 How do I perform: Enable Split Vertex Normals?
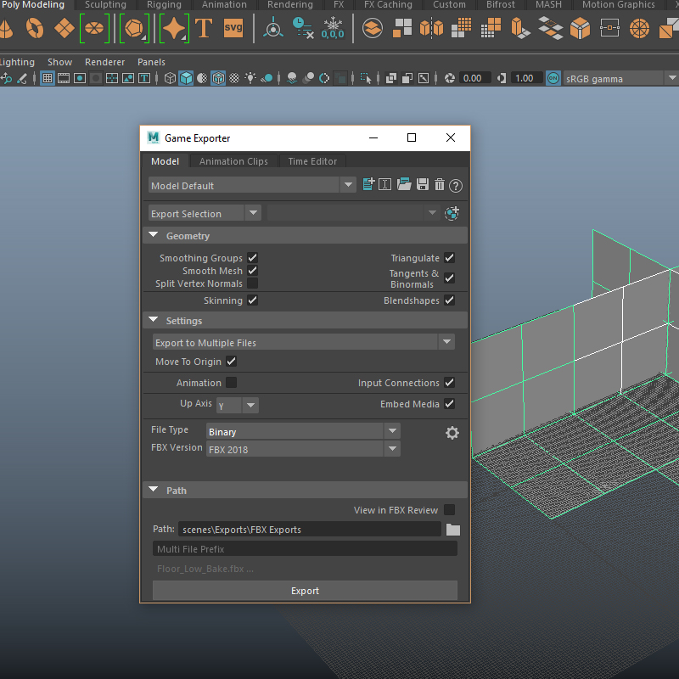tap(252, 283)
